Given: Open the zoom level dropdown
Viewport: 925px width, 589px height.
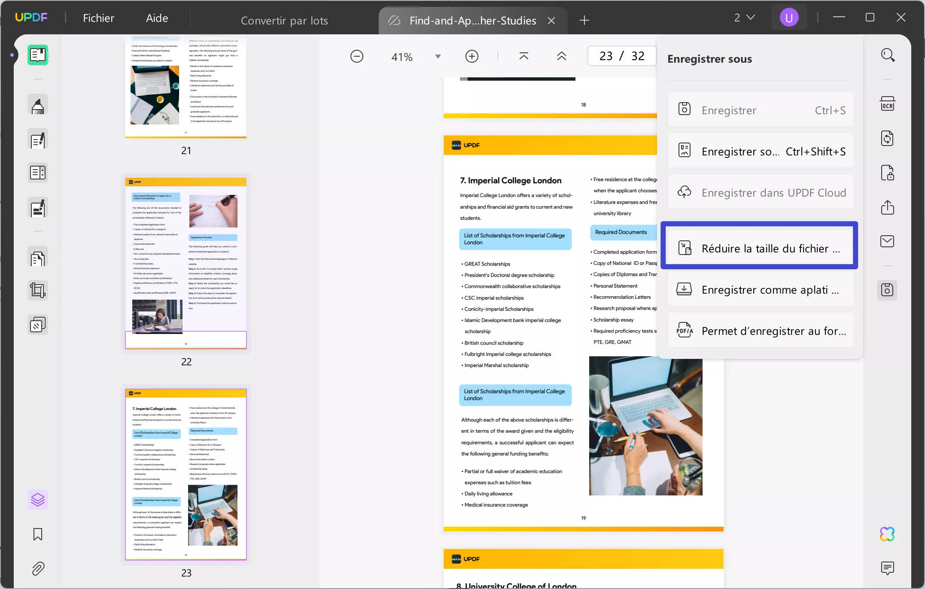Looking at the screenshot, I should (x=438, y=57).
